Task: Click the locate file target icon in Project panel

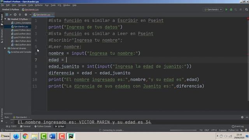Action: click(15, 15)
